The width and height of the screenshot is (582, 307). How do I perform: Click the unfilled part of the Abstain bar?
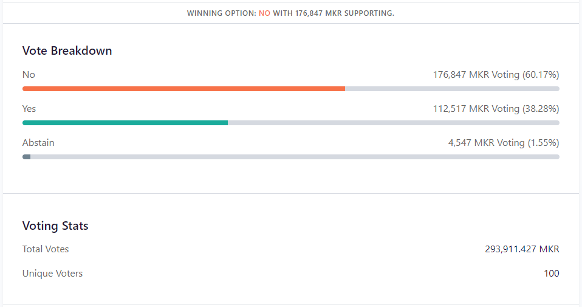coord(295,157)
